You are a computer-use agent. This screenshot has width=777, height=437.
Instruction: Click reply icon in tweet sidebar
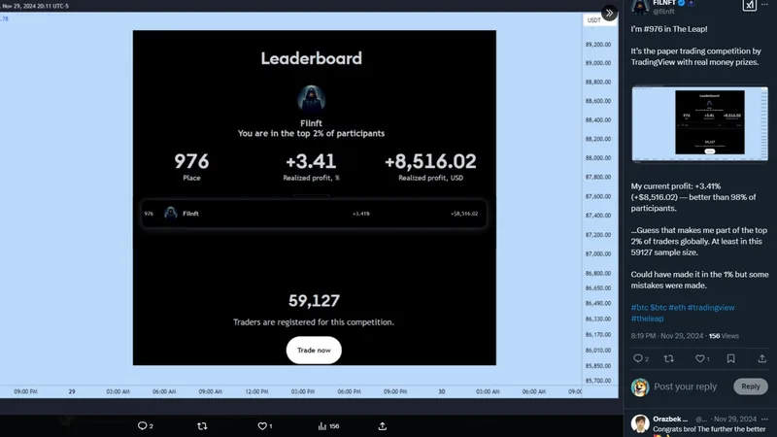638,358
